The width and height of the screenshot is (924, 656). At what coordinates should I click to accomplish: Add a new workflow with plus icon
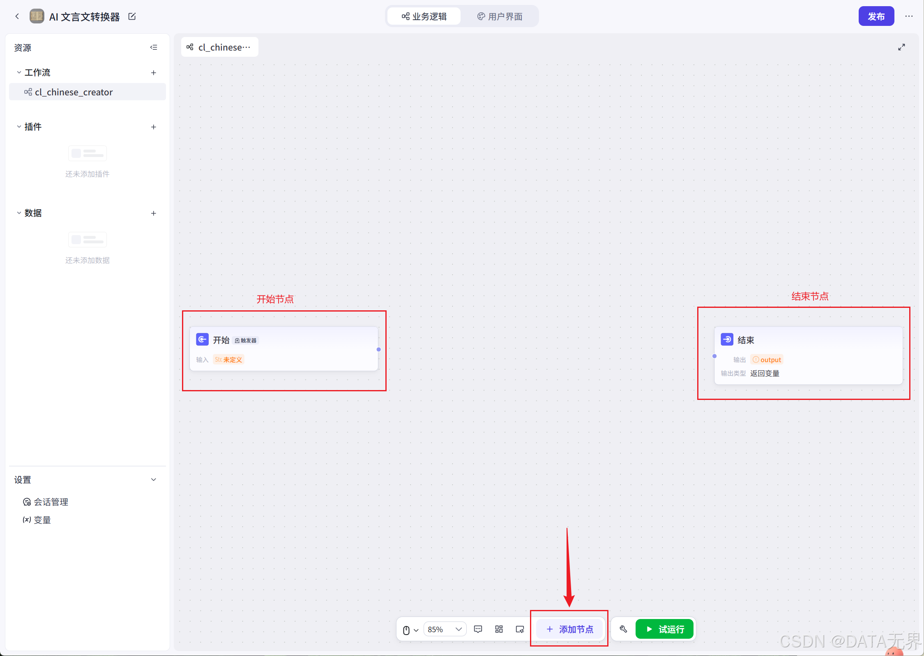154,73
